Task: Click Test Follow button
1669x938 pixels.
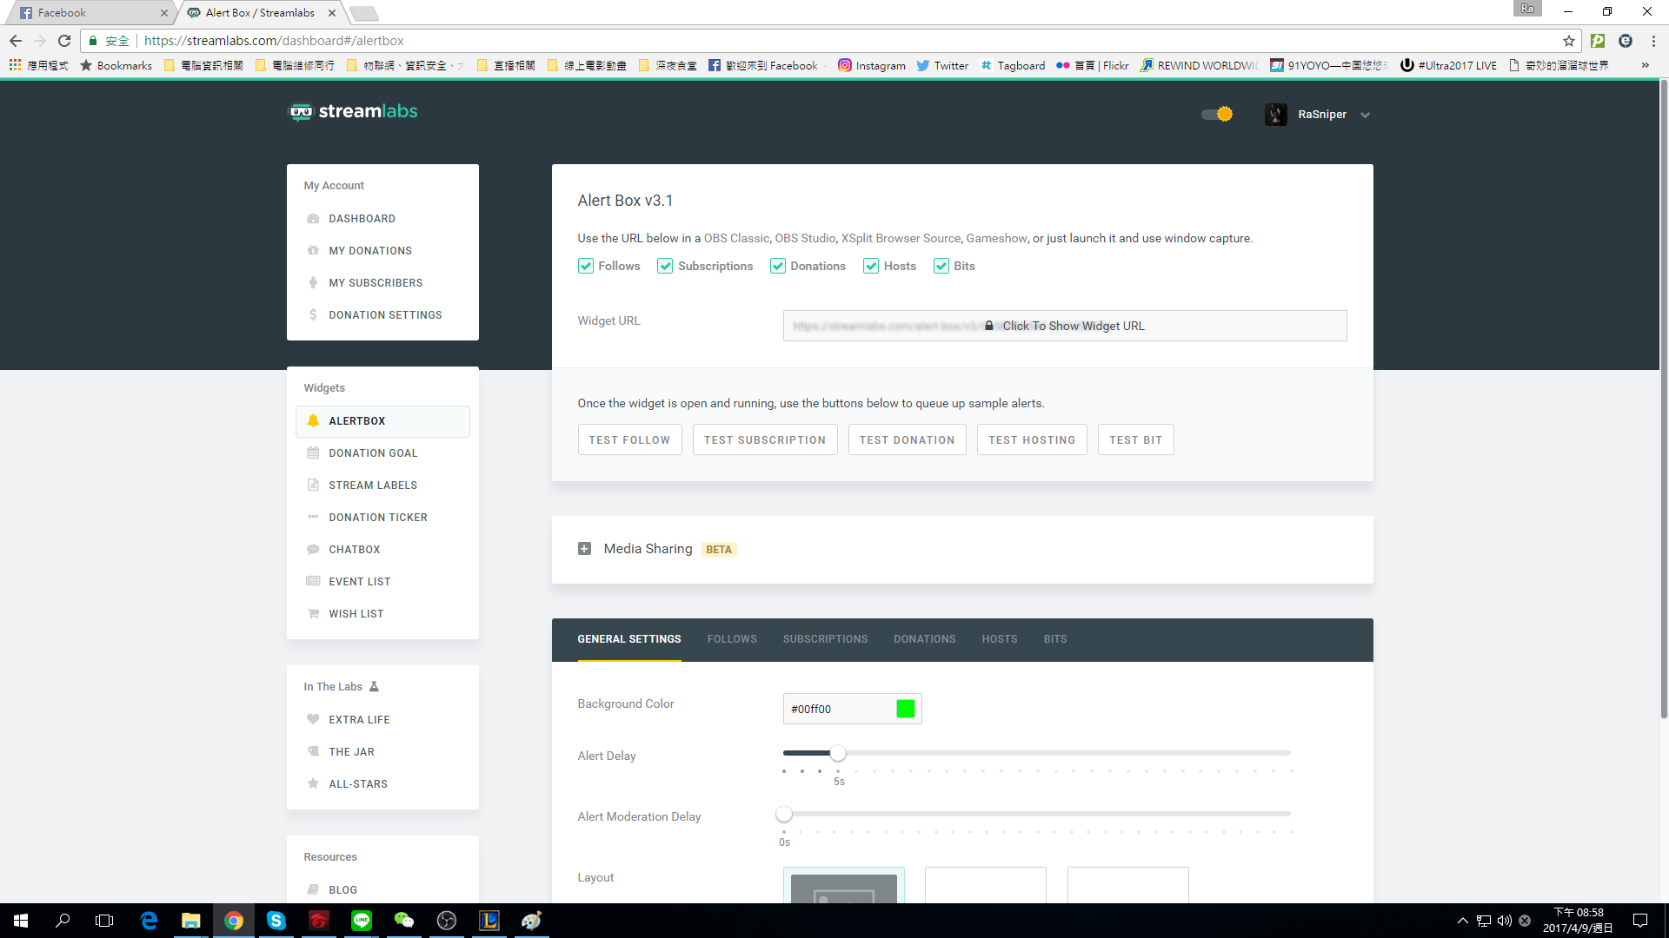Action: point(629,439)
